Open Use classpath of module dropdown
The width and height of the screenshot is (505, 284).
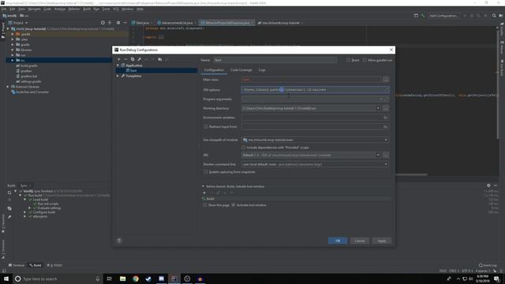pyautogui.click(x=386, y=140)
